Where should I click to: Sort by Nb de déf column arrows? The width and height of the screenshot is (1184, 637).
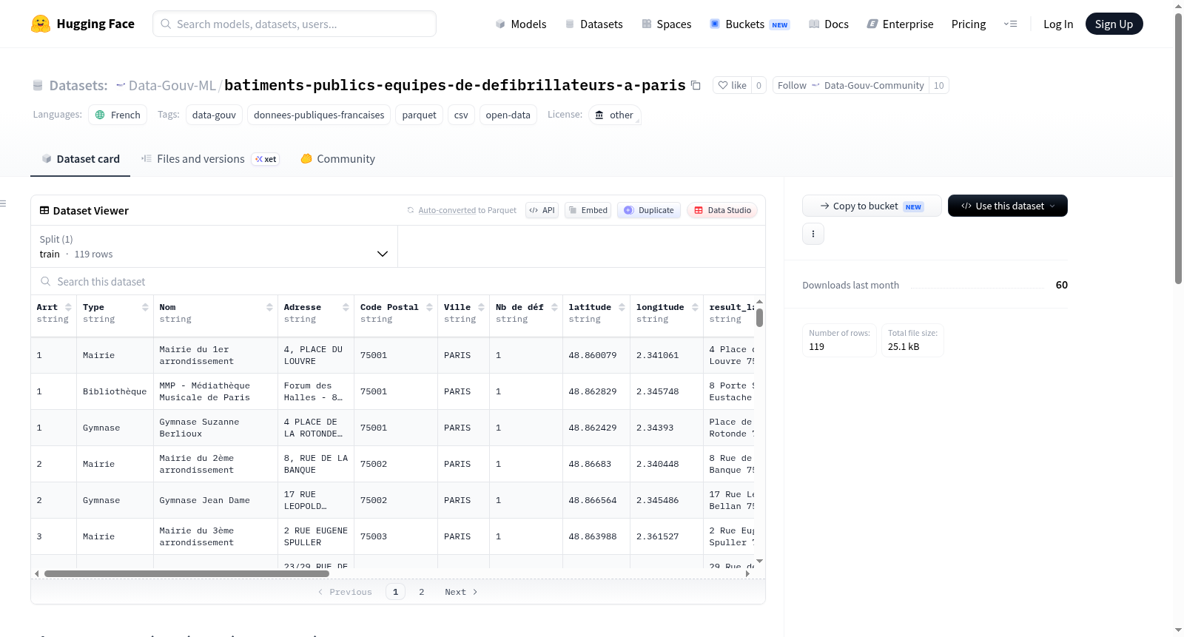(x=554, y=307)
